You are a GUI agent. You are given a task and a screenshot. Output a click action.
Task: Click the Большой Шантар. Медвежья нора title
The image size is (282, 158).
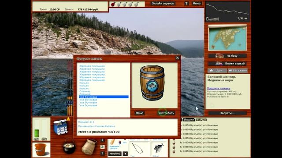coord(222,79)
